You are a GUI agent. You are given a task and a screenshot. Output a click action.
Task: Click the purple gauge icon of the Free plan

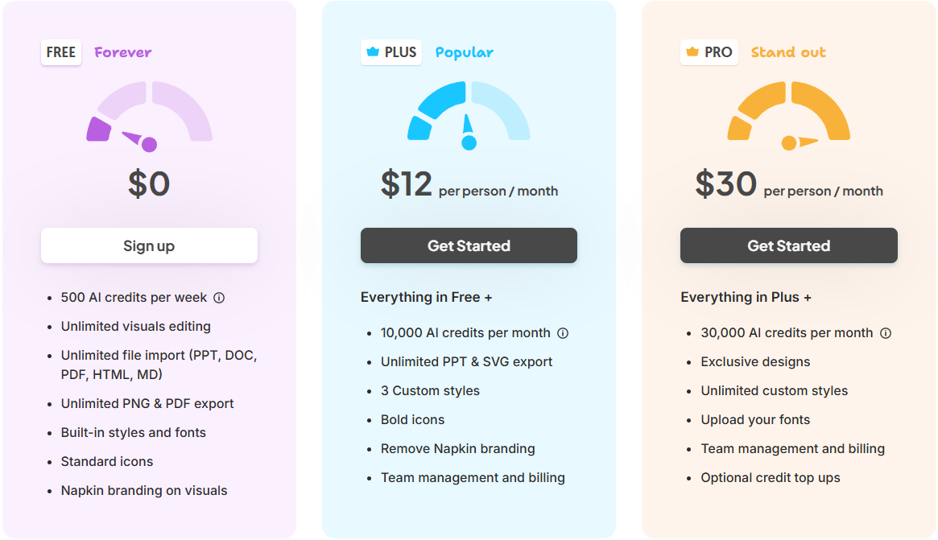(x=149, y=116)
